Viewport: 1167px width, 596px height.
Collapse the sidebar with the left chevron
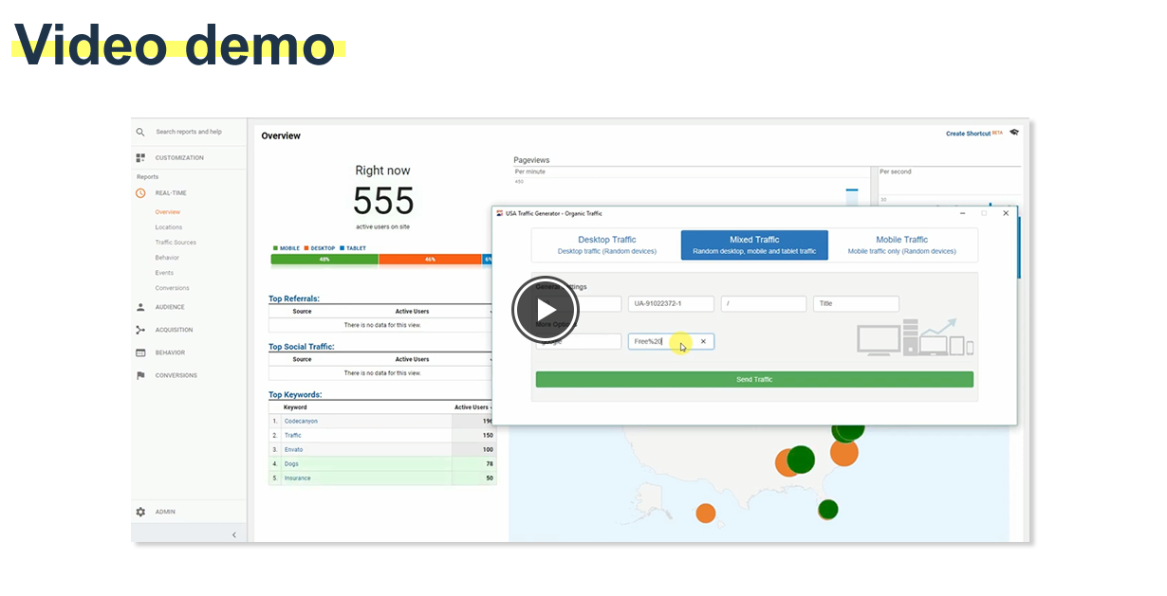[x=234, y=535]
